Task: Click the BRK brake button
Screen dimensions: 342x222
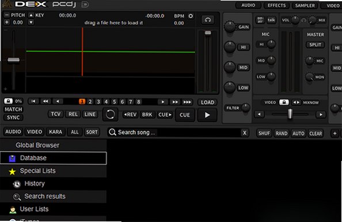Action: point(147,115)
